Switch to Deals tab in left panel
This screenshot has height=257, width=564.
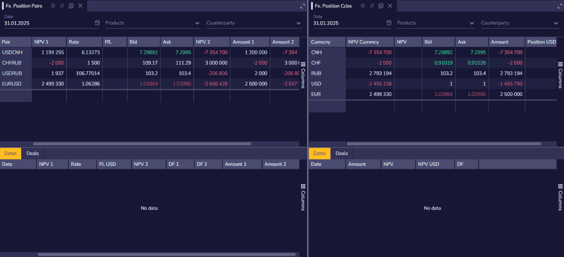[33, 153]
